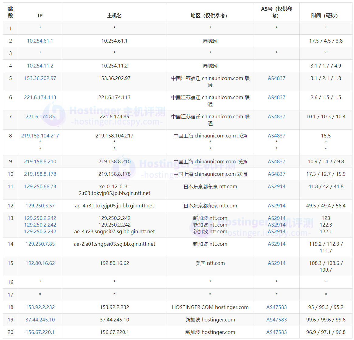Click the 主机名 column header
354x340 pixels.
click(x=114, y=16)
